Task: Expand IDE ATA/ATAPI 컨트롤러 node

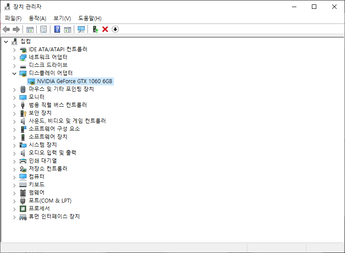Action: (14, 50)
